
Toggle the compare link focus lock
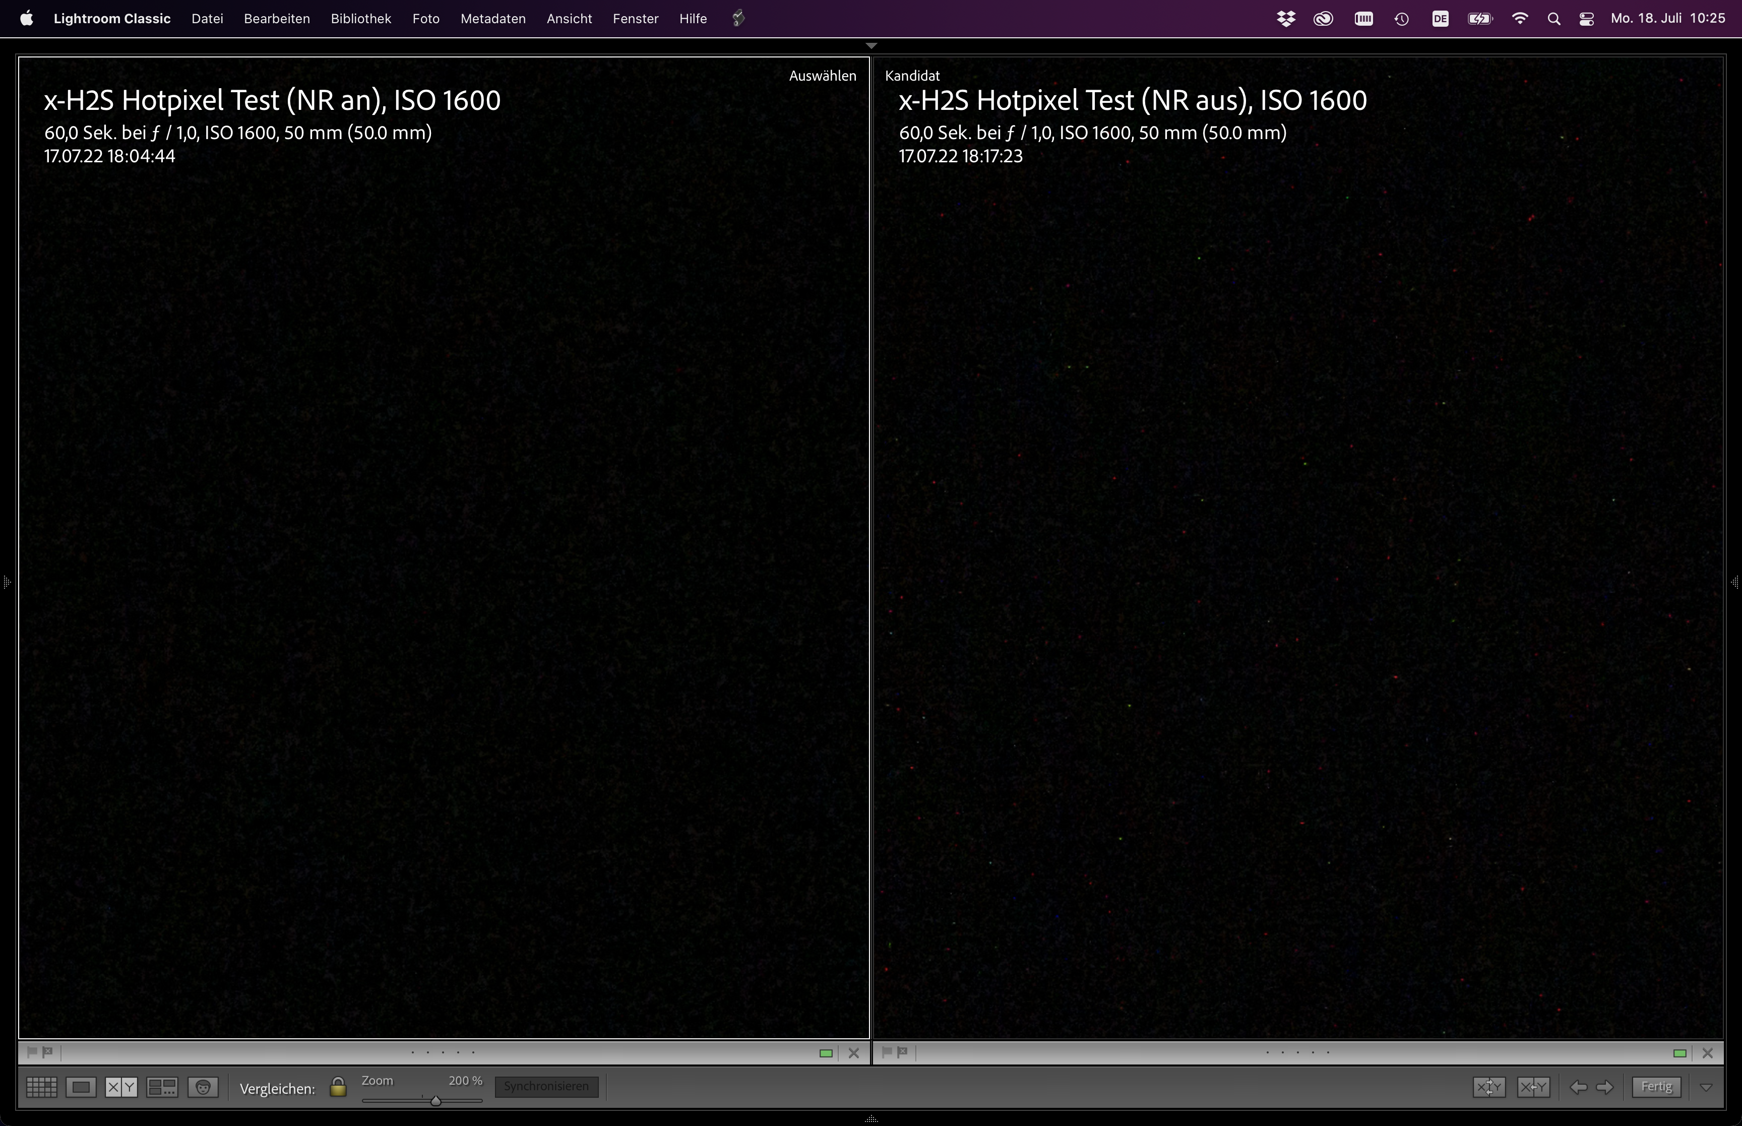pyautogui.click(x=338, y=1087)
